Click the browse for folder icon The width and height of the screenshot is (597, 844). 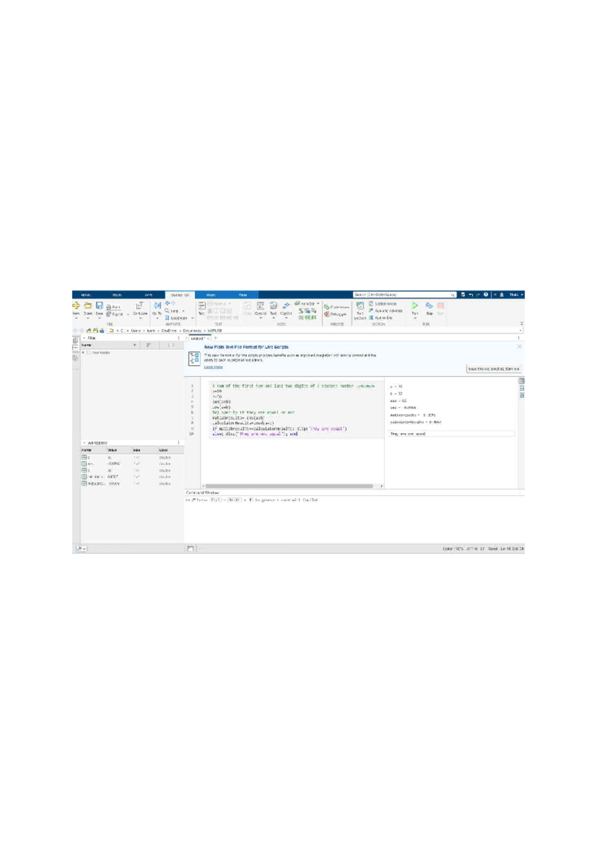(95, 330)
